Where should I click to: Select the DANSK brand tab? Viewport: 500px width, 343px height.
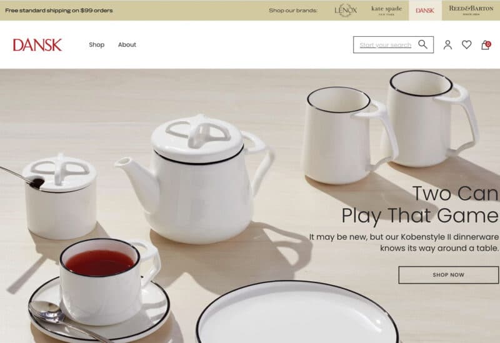tap(425, 11)
